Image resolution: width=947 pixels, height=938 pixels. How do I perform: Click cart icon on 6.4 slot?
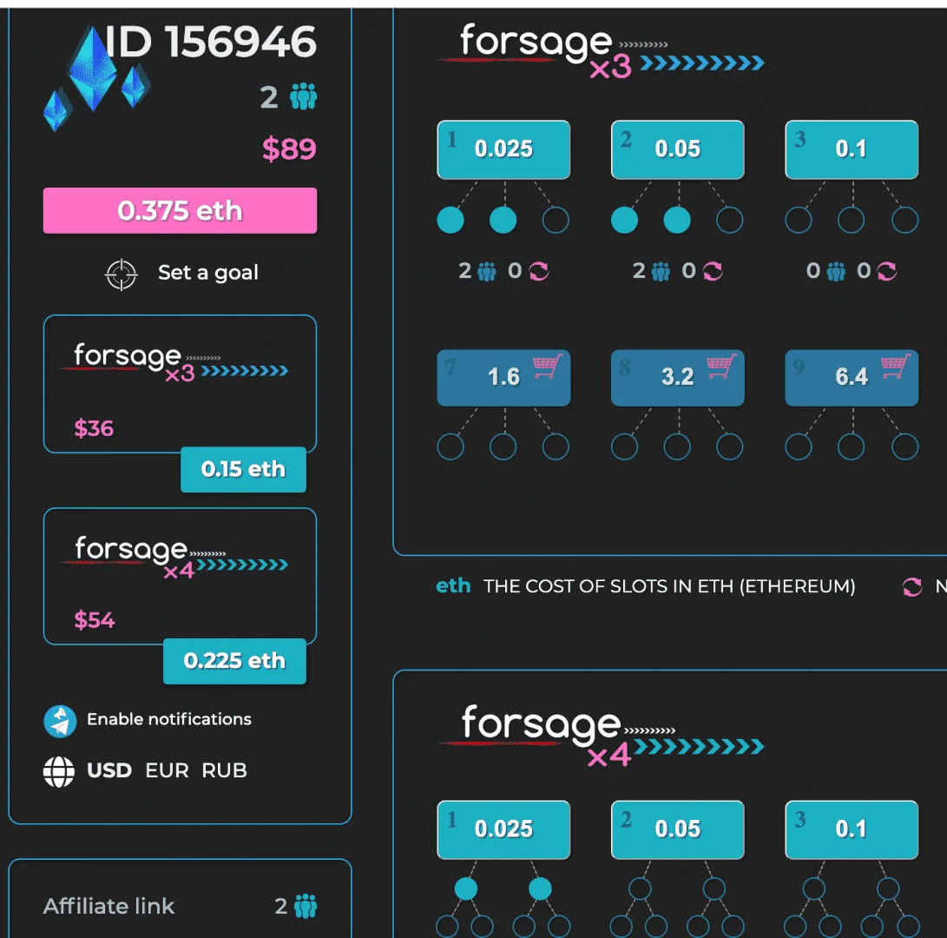(895, 366)
